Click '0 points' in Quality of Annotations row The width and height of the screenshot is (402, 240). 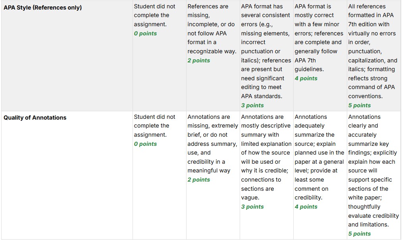145,144
